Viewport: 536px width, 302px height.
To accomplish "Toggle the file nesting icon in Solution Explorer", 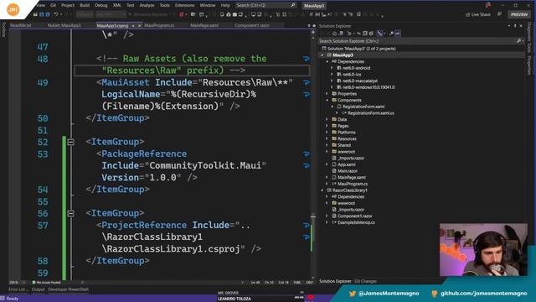I will point(379,34).
